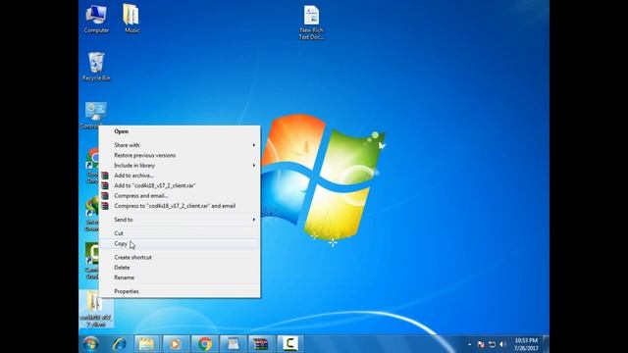Select the Camtasia Studio desktop shortcut
Image resolution: width=628 pixels, height=353 pixels.
[91, 261]
